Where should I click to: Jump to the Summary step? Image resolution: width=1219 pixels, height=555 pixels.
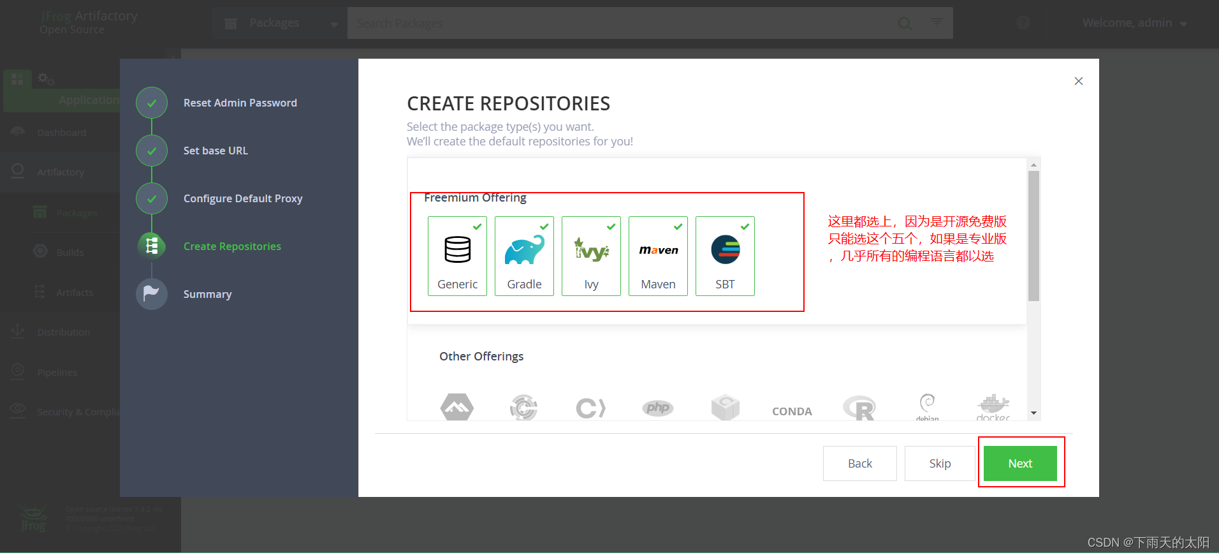click(x=207, y=294)
